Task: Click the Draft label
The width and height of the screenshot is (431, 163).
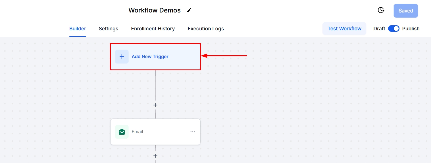Action: 379,29
